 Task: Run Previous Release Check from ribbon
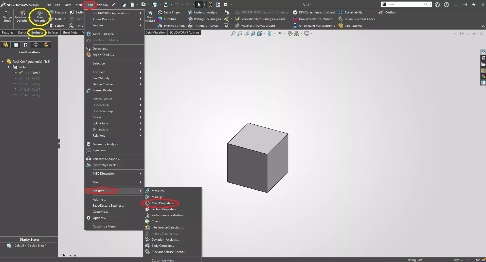coord(357,19)
